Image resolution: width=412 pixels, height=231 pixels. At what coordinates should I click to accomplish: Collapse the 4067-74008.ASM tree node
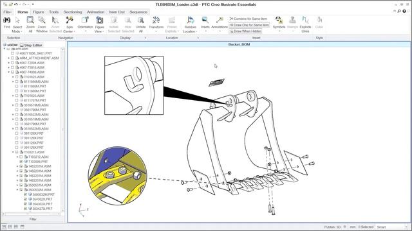(8, 73)
